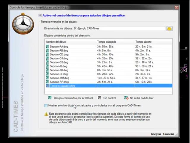Toggle 'Activar el control de tiempos' checkbox

(40, 15)
